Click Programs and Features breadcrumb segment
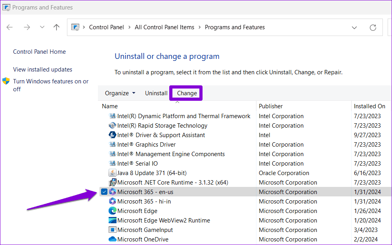The width and height of the screenshot is (392, 245). (235, 27)
